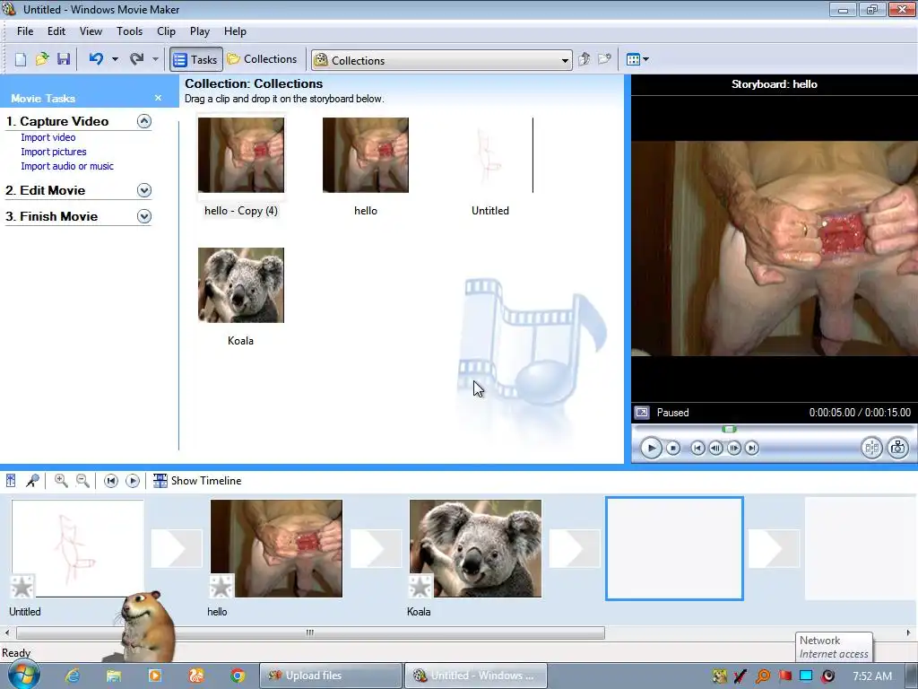This screenshot has height=689, width=918.
Task: Collapse the Capture Video section
Action: tap(144, 121)
